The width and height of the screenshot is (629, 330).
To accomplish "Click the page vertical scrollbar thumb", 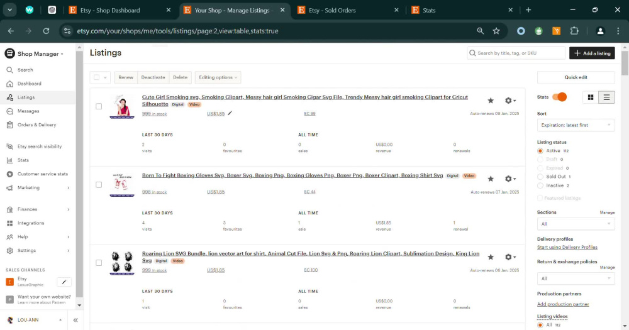I will tap(625, 63).
